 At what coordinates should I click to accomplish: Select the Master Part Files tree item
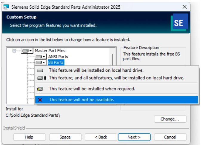pos(50,51)
